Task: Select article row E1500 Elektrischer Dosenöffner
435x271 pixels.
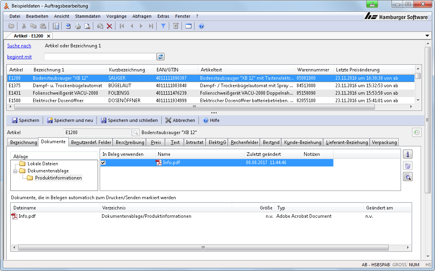Action: click(211, 101)
